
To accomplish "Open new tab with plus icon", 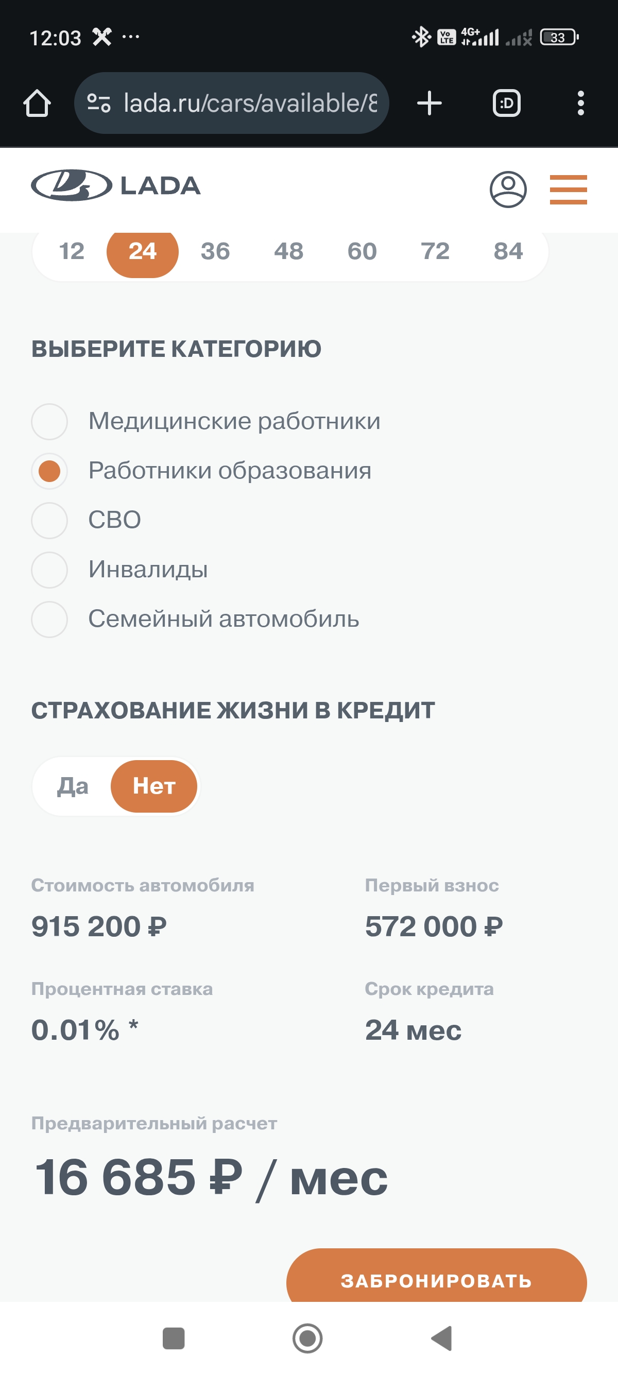I will [x=429, y=103].
